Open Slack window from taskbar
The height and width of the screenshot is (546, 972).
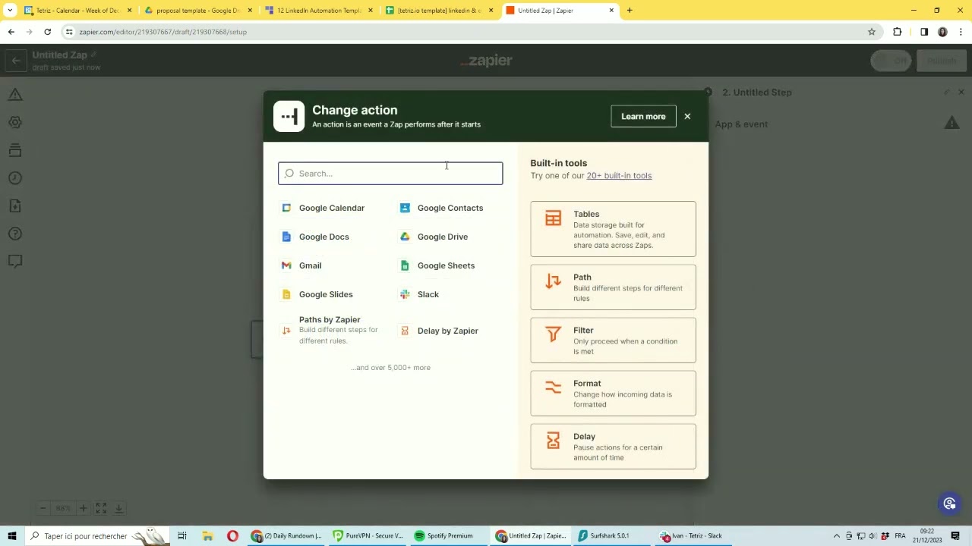(691, 535)
